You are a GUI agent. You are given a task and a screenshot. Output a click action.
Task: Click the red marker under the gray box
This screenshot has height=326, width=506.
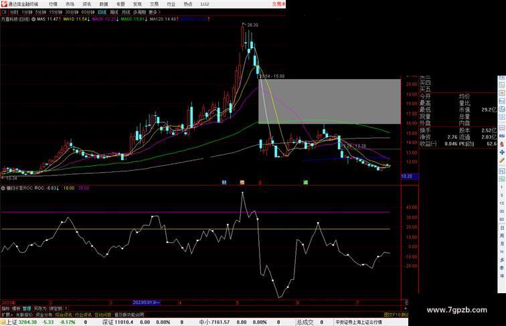click(x=260, y=183)
